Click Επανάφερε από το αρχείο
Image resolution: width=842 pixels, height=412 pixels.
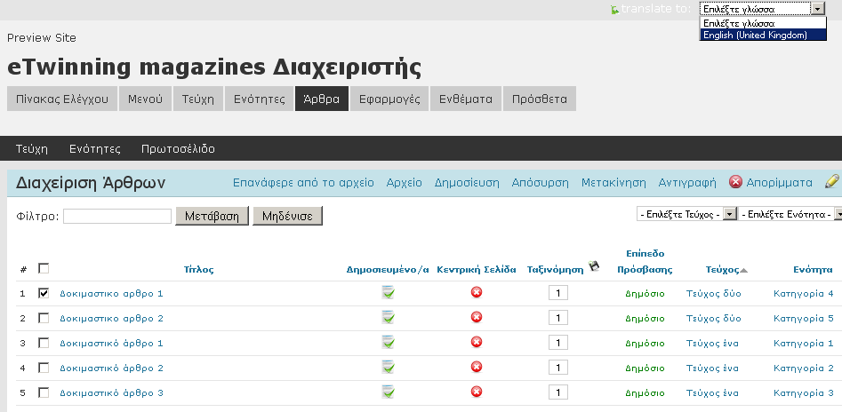click(303, 182)
